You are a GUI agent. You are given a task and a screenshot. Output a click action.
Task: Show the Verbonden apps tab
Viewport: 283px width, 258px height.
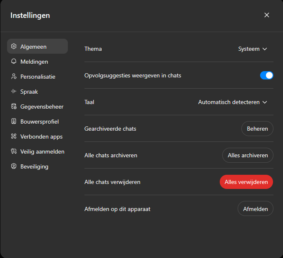(x=37, y=136)
